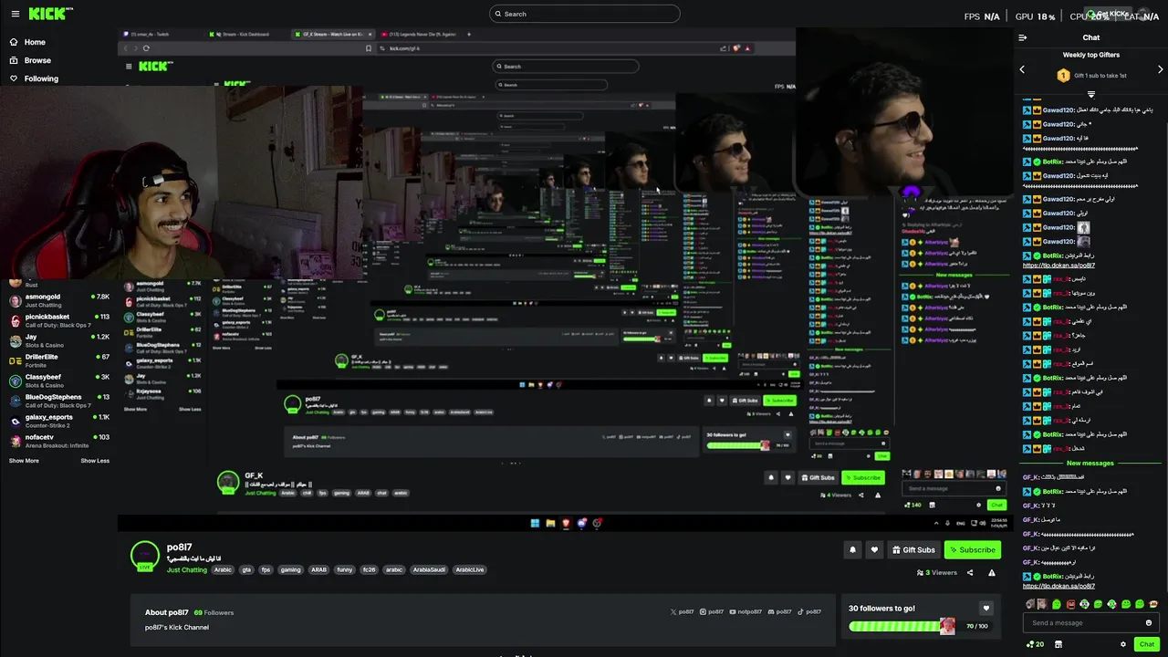Click the 3 Viewers count
This screenshot has height=657, width=1168.
(937, 573)
